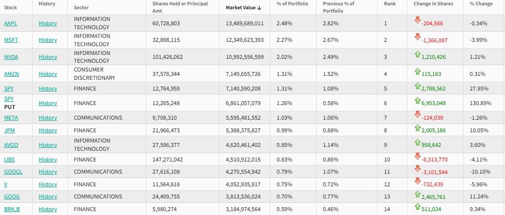Open History link for AVGO
Image resolution: width=505 pixels, height=215 pixels.
coord(48,144)
